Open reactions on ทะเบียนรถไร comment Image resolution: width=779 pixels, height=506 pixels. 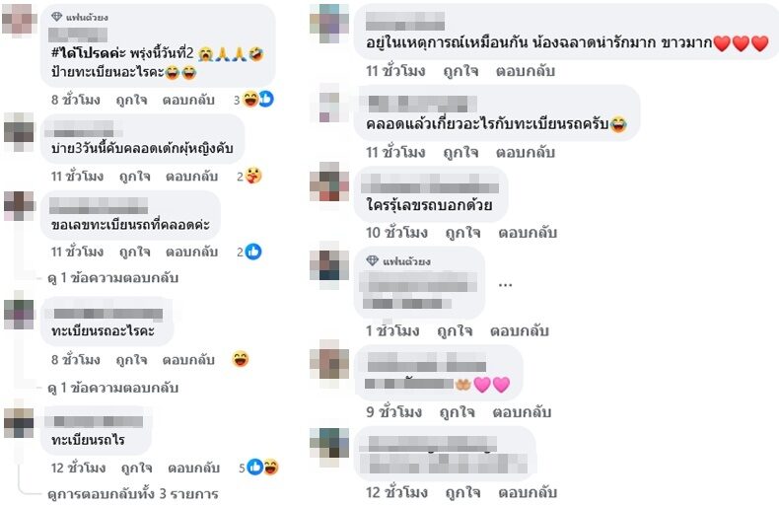coord(258,468)
